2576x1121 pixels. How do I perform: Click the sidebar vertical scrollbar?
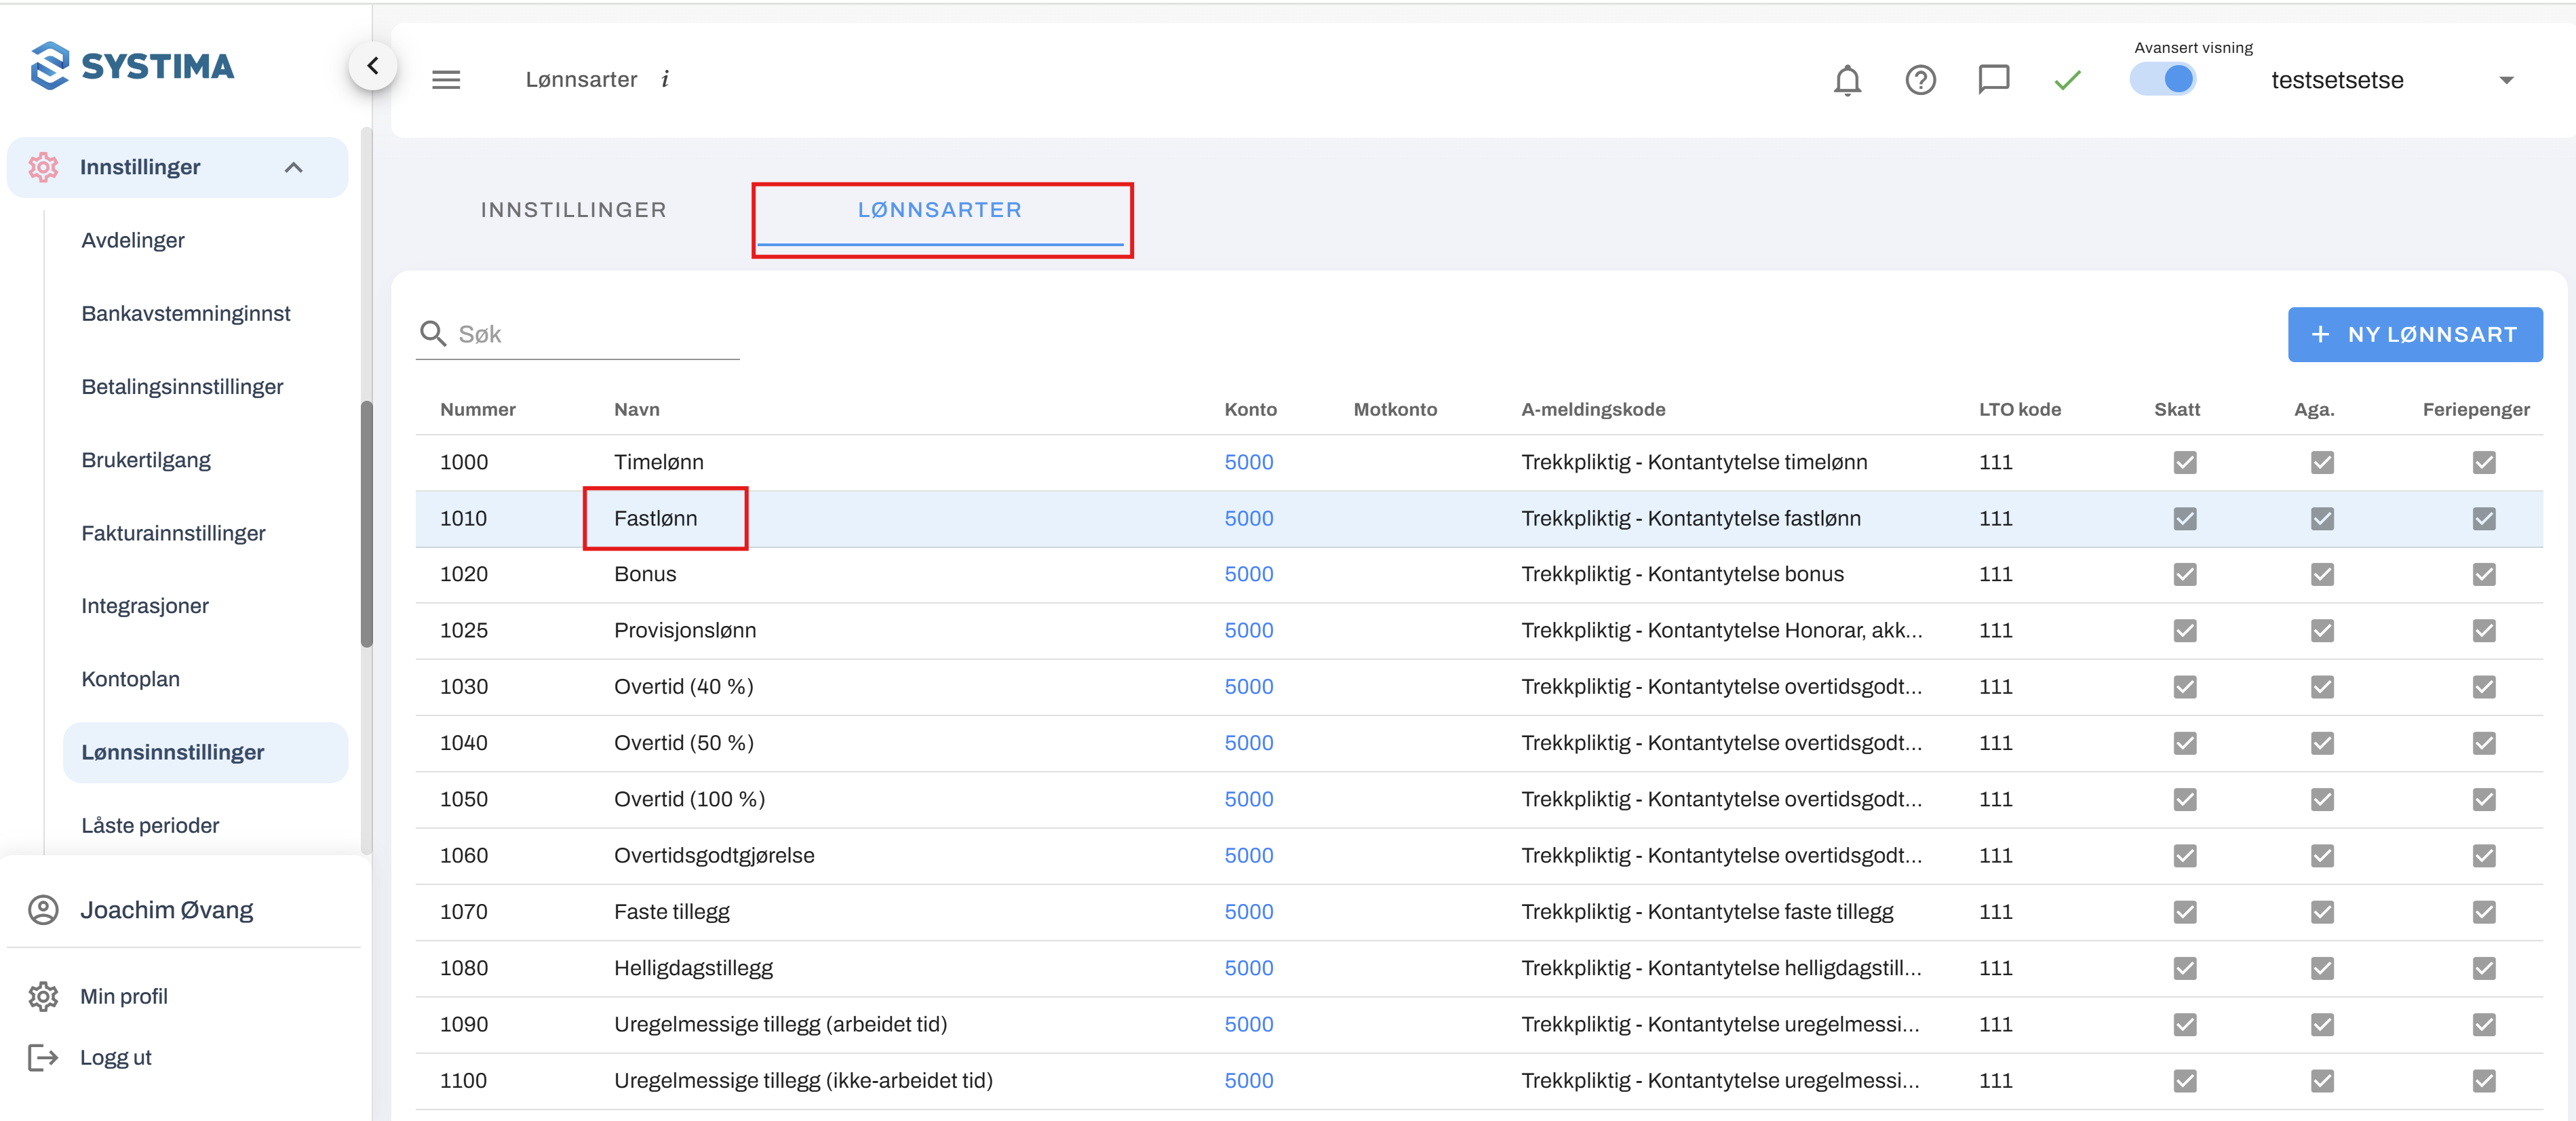tap(366, 524)
